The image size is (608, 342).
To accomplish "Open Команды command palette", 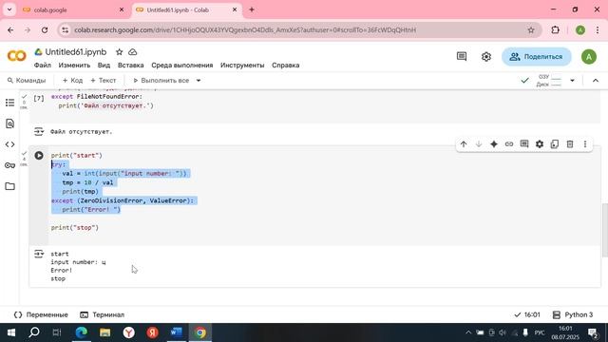I will point(27,81).
